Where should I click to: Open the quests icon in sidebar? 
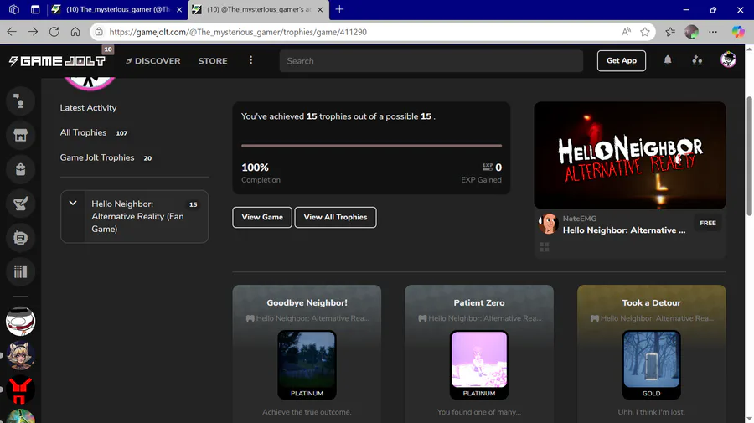click(x=20, y=204)
